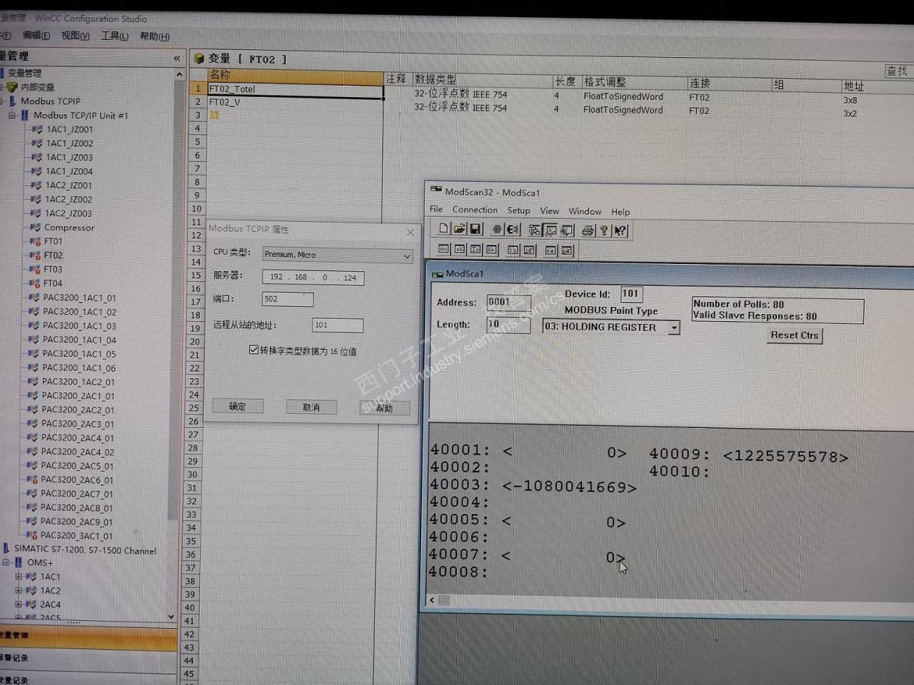
Task: Open the Setup menu in ModScan32
Action: tap(518, 210)
